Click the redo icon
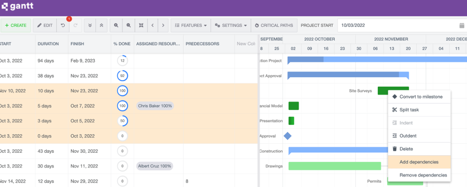Screen dimensions: 467x187 click(x=75, y=25)
